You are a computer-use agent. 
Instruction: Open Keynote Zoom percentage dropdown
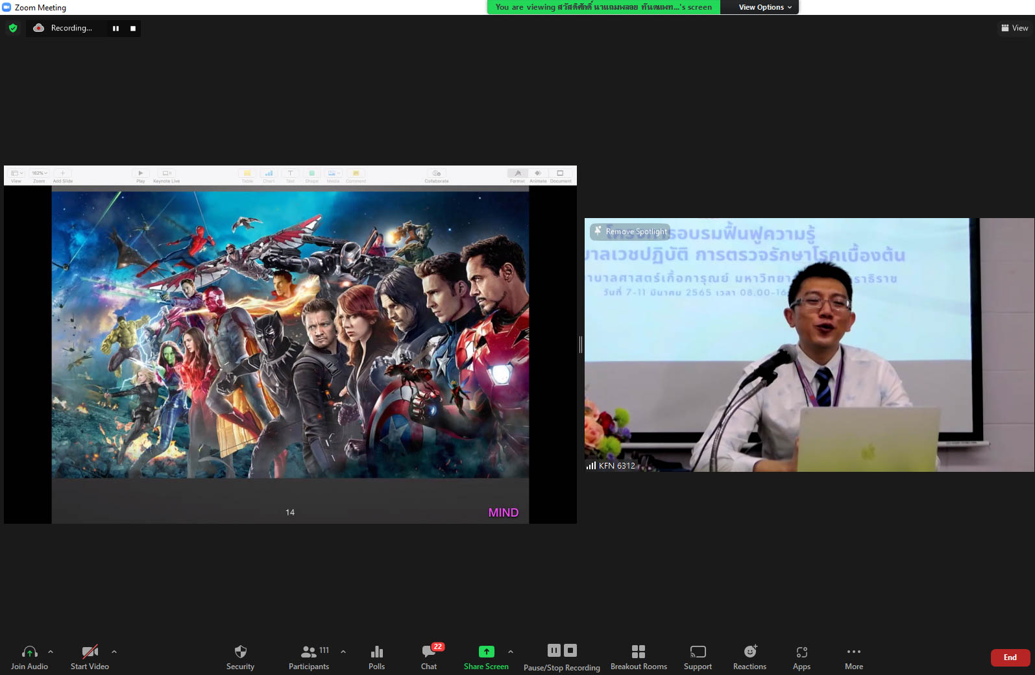[x=40, y=173]
